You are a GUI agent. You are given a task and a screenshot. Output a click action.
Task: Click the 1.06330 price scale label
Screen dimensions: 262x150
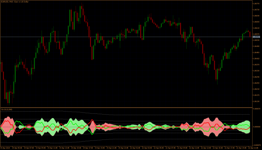[256, 71]
